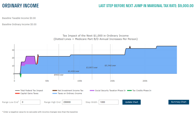Click the $965/year Medicare threshold label
The image size is (195, 113).
59,75
